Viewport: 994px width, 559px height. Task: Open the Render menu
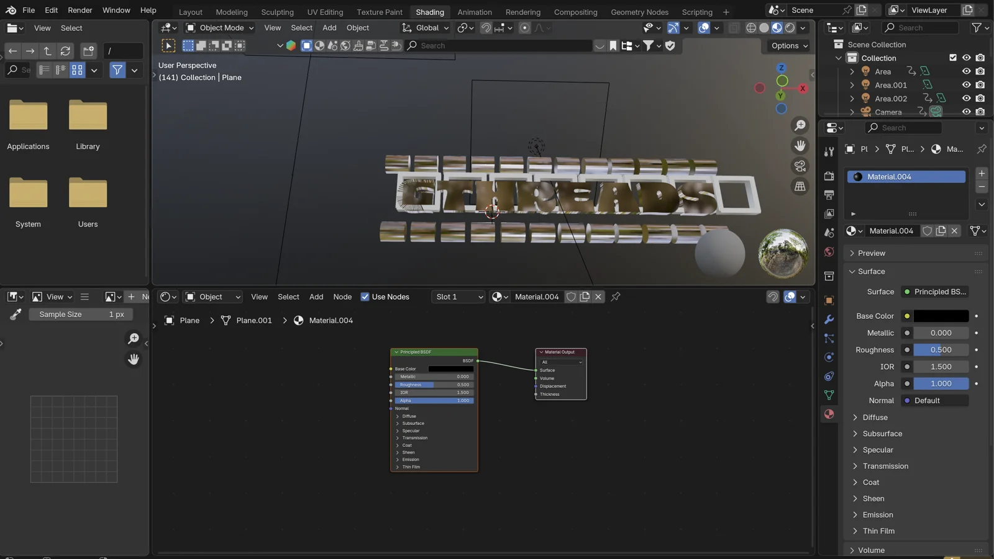80,10
